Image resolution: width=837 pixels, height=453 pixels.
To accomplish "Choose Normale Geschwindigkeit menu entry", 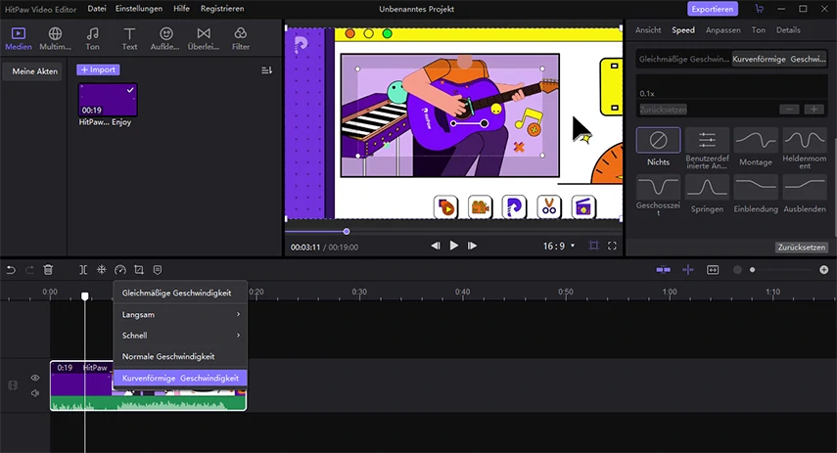I will click(180, 356).
